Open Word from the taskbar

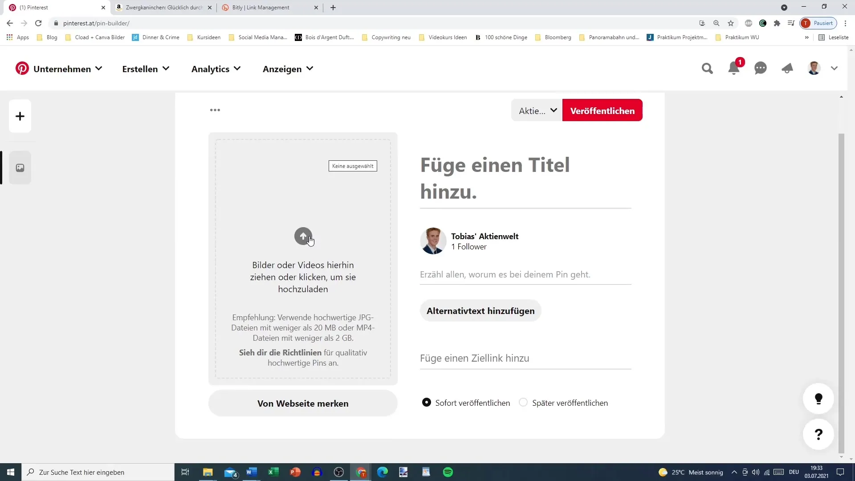point(252,472)
